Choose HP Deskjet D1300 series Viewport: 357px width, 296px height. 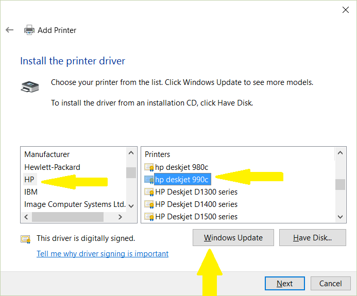[x=196, y=192]
